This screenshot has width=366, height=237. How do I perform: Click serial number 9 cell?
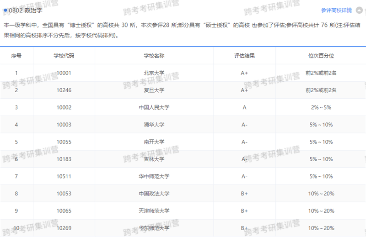[16, 211]
